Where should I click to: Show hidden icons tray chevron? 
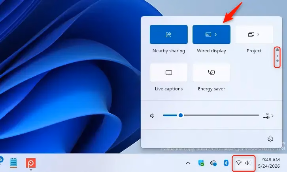(188, 163)
